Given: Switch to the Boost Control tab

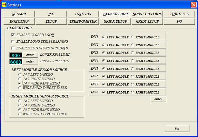Looking at the screenshot, I should [x=147, y=14].
